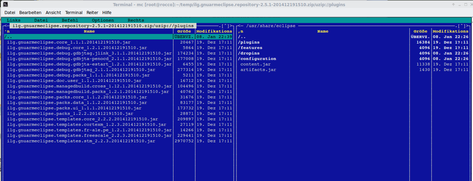Viewport: 473px width, 181px height.
Task: Select debug.gdbjtag.jlink_3.1.1 jar file
Action: click(x=89, y=53)
